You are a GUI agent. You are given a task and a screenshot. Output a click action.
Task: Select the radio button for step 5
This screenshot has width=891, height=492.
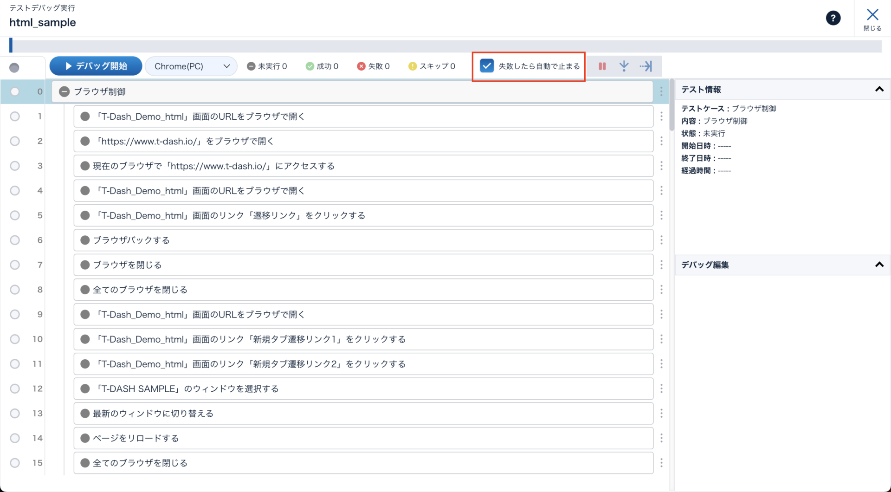coord(15,215)
